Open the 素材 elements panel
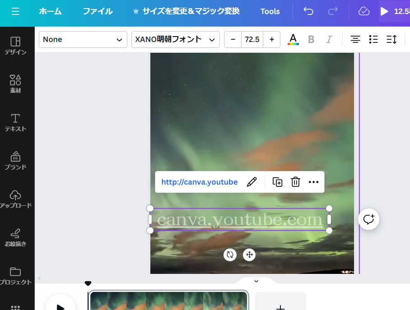 click(x=15, y=84)
